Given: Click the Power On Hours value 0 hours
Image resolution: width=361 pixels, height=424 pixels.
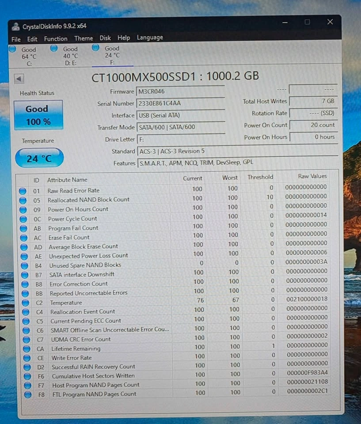Looking at the screenshot, I should tap(314, 137).
